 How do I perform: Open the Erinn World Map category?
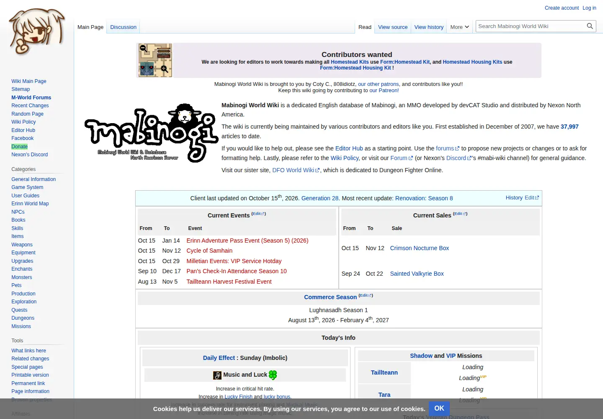(30, 204)
